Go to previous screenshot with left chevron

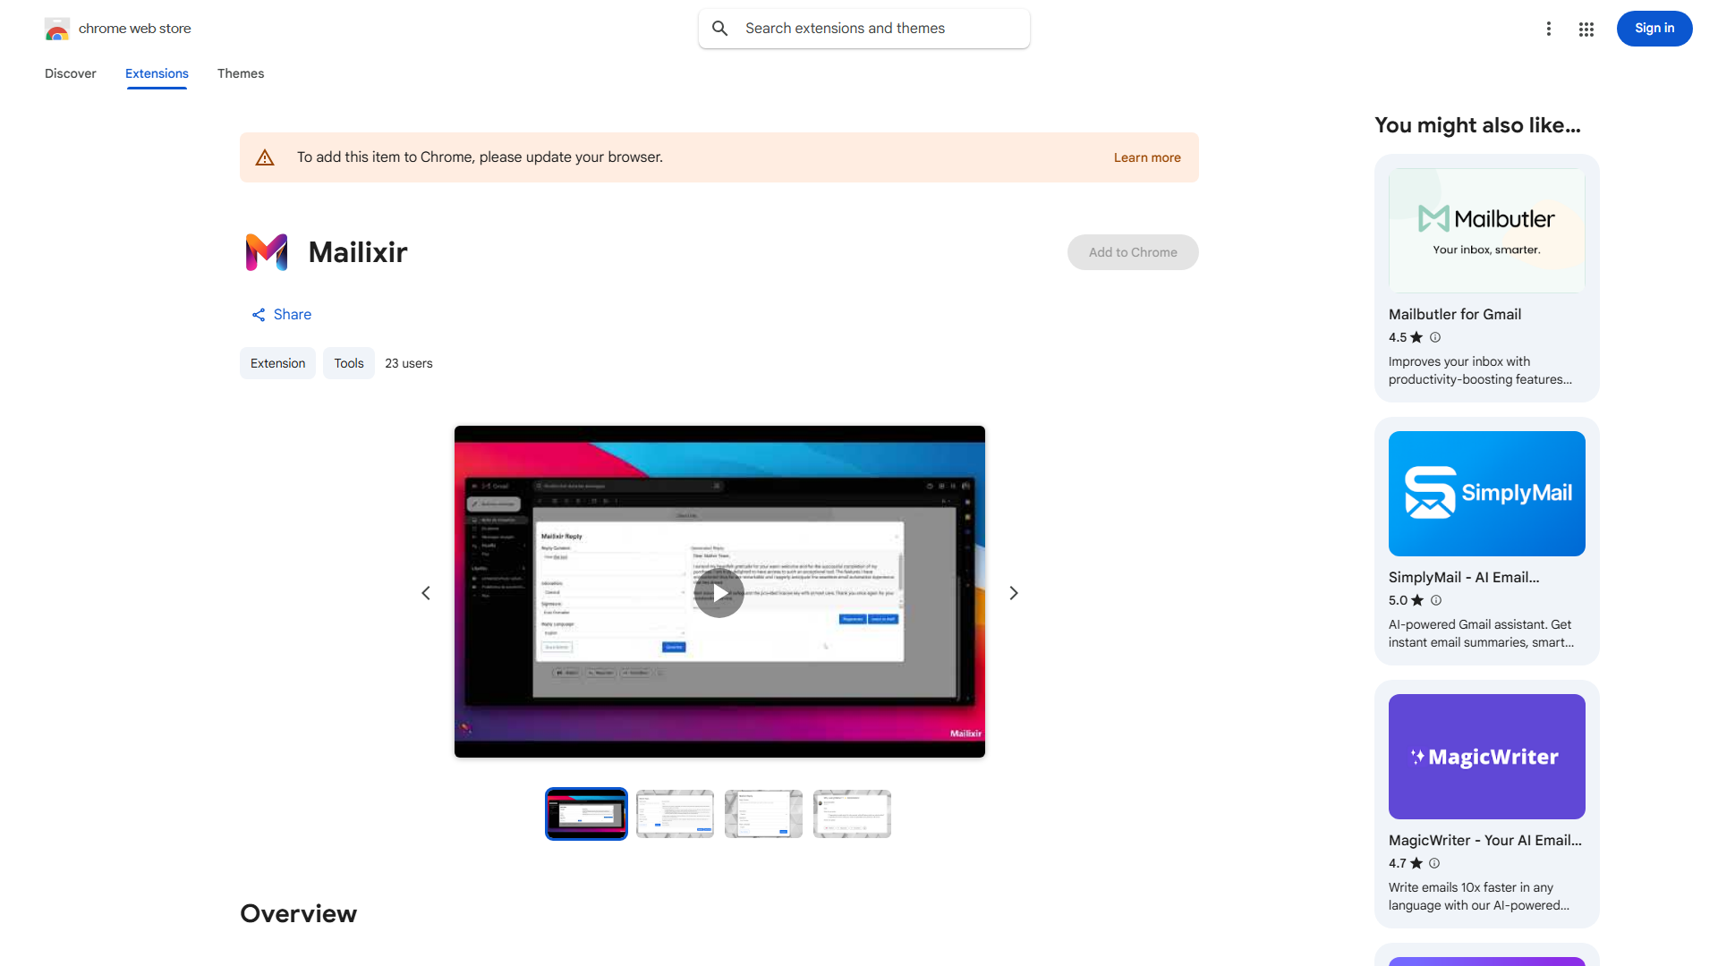(426, 593)
